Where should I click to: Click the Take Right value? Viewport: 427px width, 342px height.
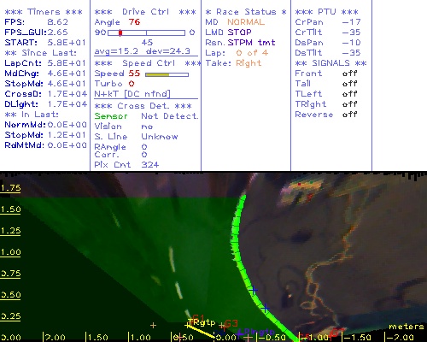[x=249, y=63]
